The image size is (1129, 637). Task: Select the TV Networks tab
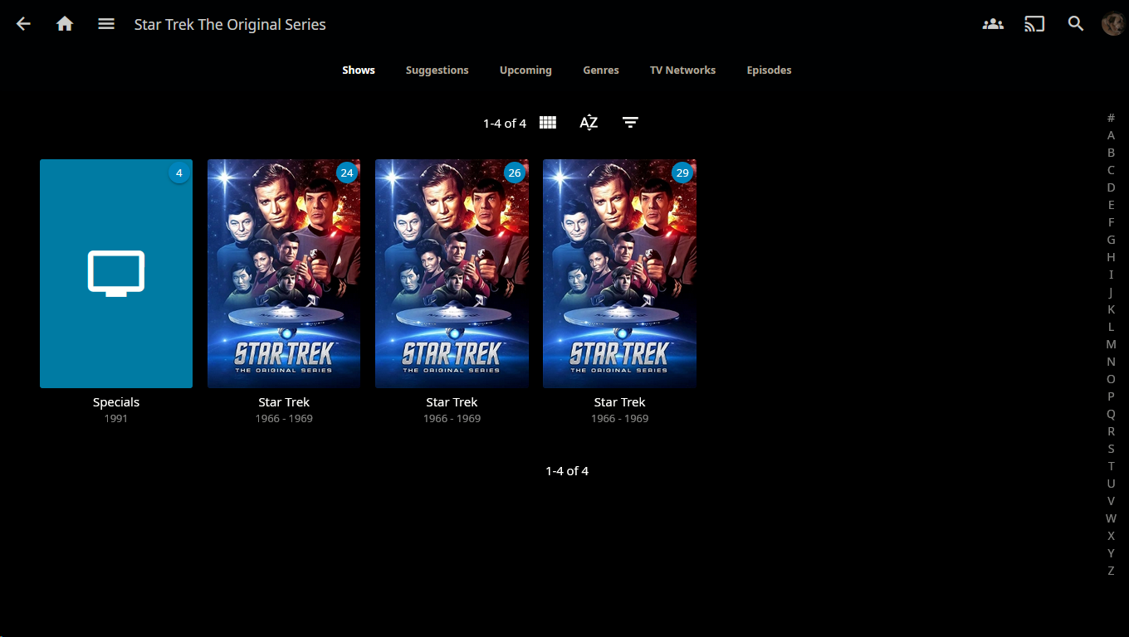[x=682, y=71]
